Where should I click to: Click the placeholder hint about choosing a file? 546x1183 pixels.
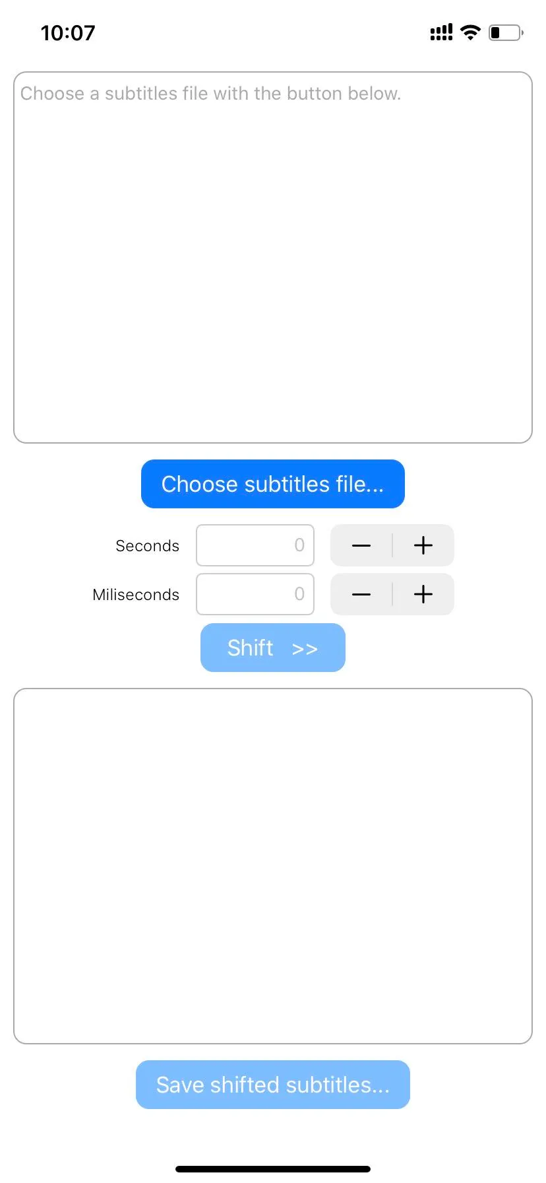pyautogui.click(x=210, y=94)
